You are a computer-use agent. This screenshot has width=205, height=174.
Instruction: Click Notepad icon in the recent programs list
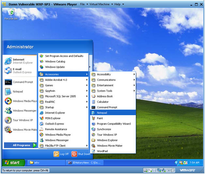[8, 92]
